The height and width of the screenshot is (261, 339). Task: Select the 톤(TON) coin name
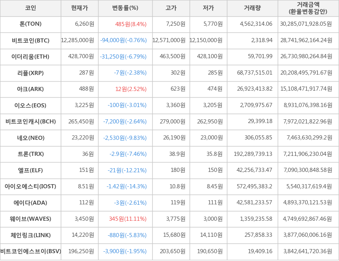click(x=31, y=24)
